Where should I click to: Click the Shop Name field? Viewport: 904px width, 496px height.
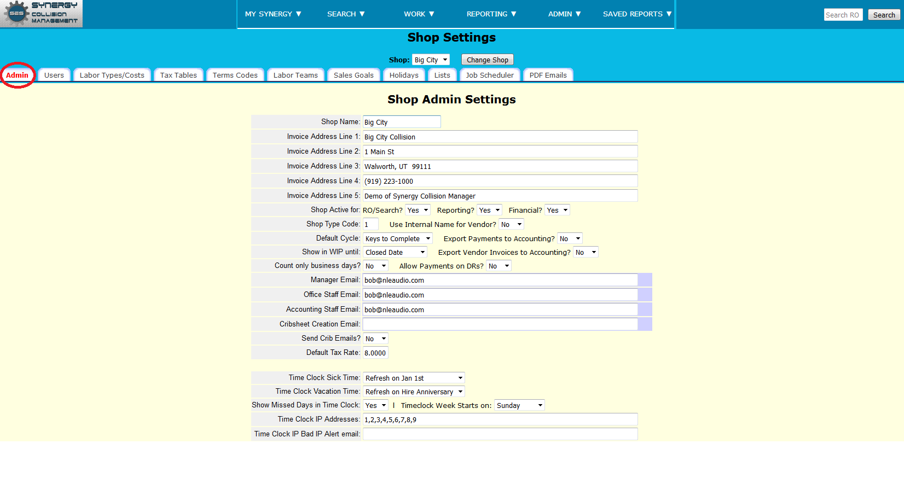tap(402, 122)
